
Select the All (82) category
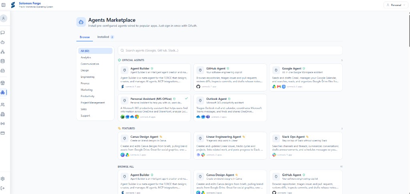(x=95, y=51)
